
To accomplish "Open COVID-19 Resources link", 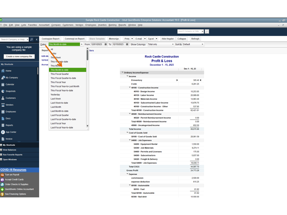I will 13,170.
